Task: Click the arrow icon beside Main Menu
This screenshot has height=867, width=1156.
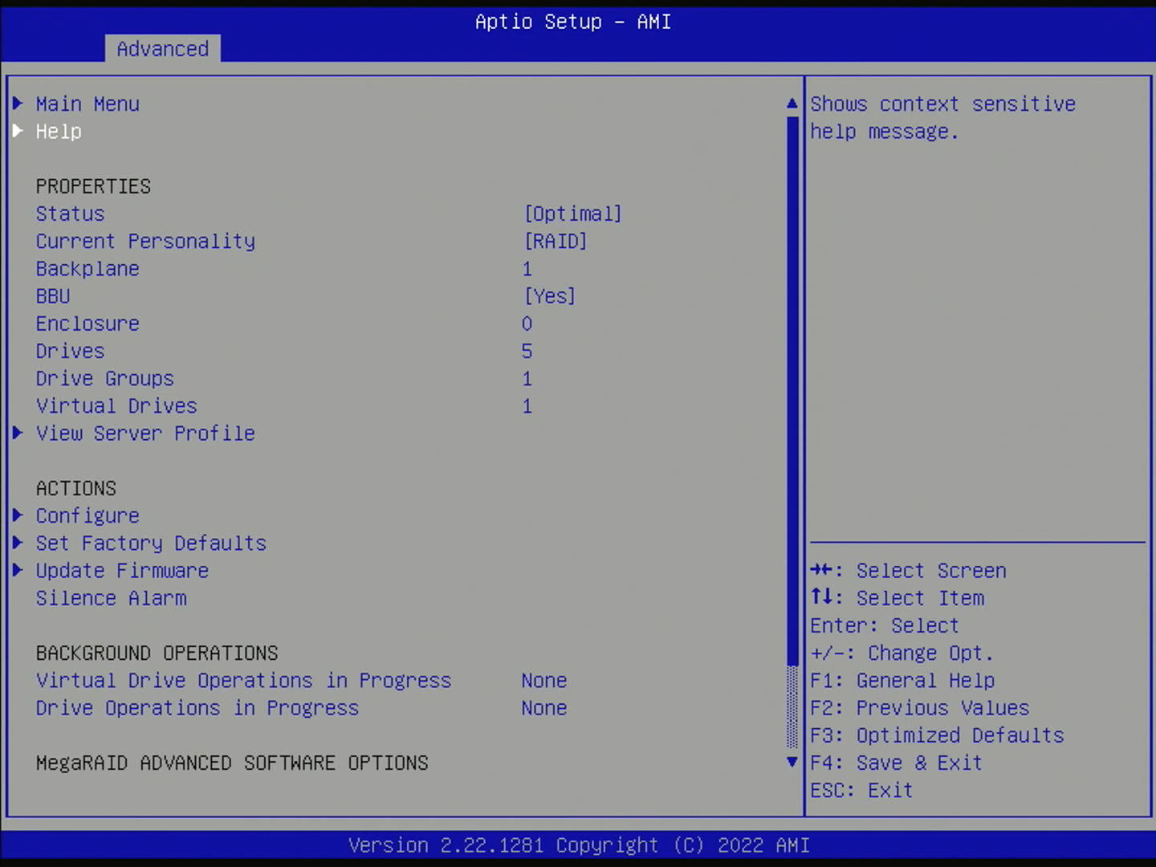Action: (18, 104)
